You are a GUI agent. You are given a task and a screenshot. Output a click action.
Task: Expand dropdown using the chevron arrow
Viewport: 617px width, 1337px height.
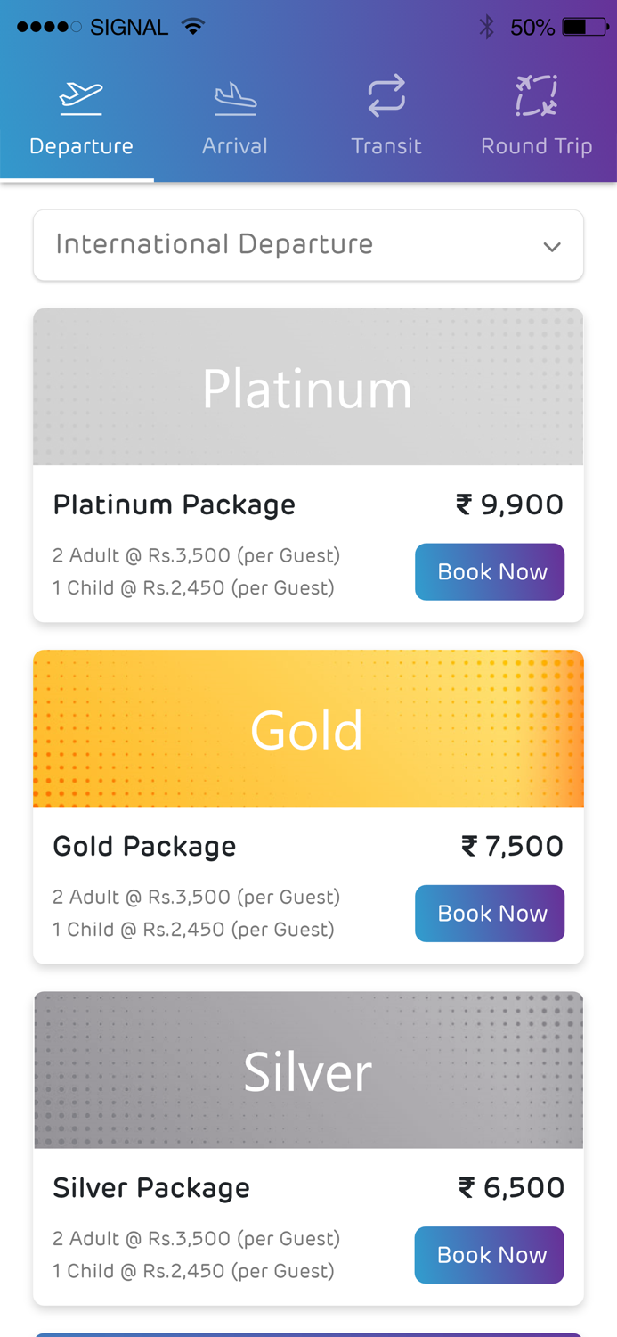pos(552,247)
